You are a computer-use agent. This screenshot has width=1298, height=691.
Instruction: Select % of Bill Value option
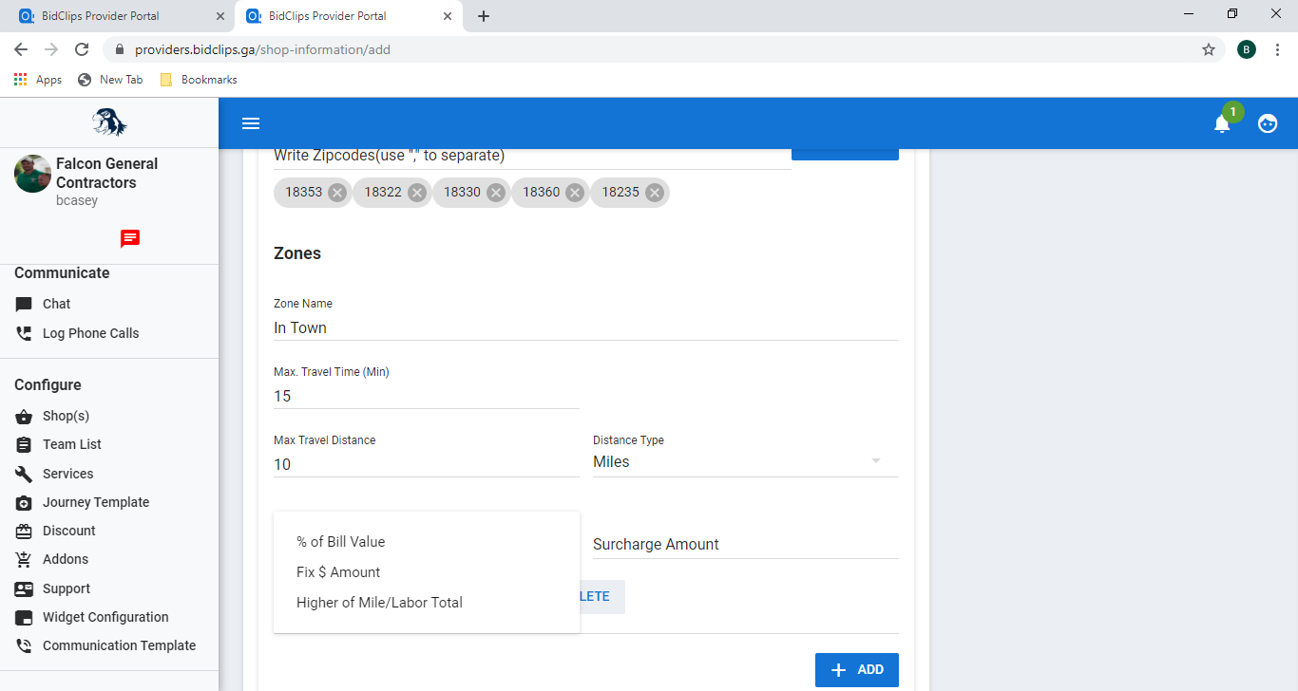coord(426,542)
